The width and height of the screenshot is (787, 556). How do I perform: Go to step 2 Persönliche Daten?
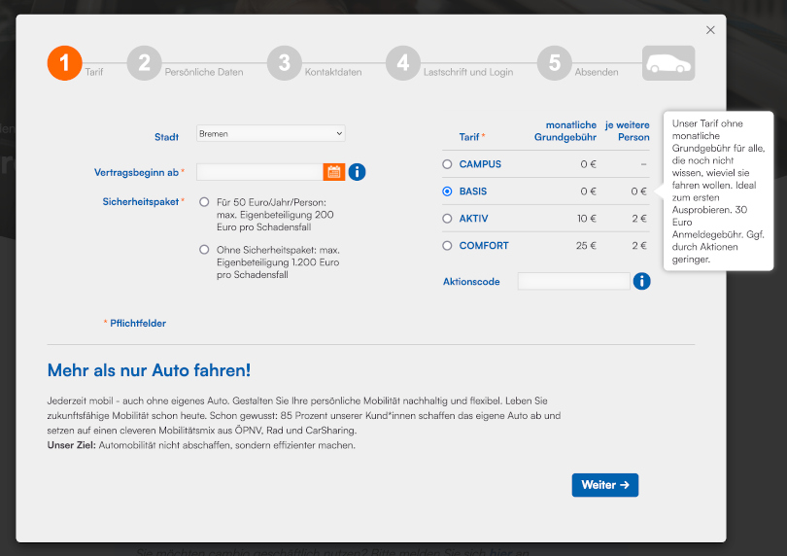point(144,64)
